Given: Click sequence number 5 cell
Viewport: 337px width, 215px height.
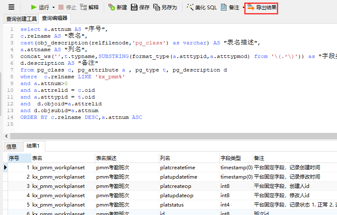Looking at the screenshot, I should coord(19,205).
